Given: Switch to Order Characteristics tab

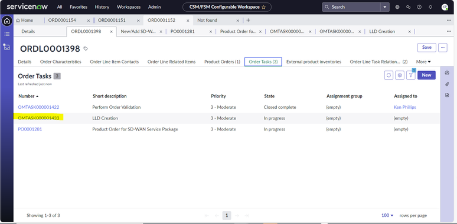Looking at the screenshot, I should click(61, 62).
